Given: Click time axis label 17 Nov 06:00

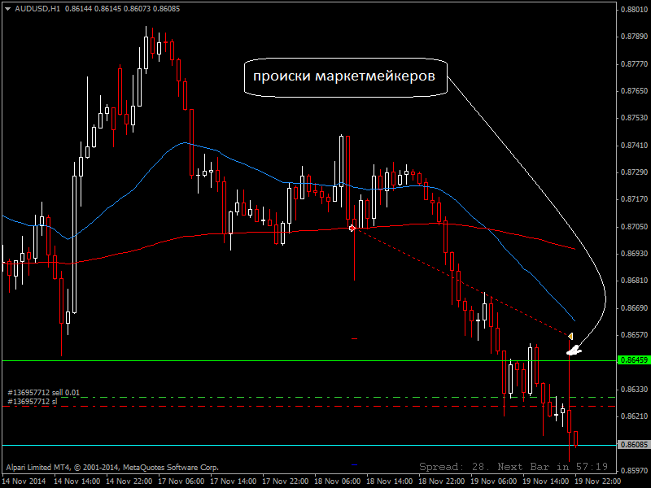Looking at the screenshot, I should pos(181,481).
